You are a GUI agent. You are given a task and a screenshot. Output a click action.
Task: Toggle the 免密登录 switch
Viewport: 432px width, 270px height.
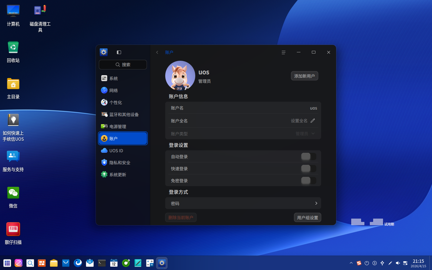point(309,181)
